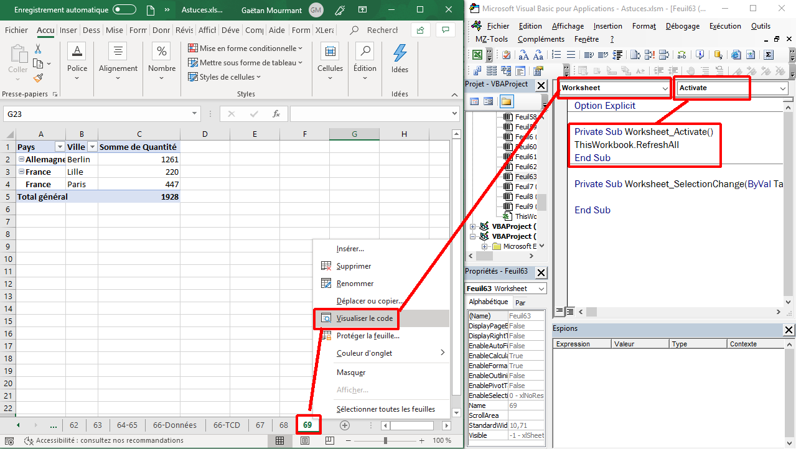The image size is (796, 449).
Task: Switch to sheet tab 66-Données
Action: (174, 425)
